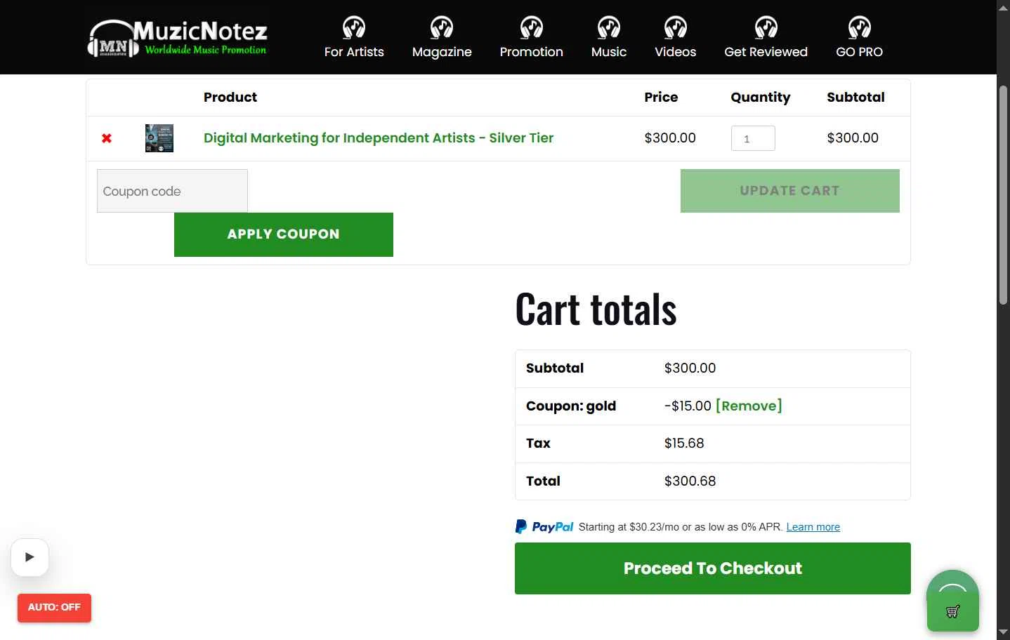Toggle the AUTO: OFF button

pyautogui.click(x=54, y=608)
